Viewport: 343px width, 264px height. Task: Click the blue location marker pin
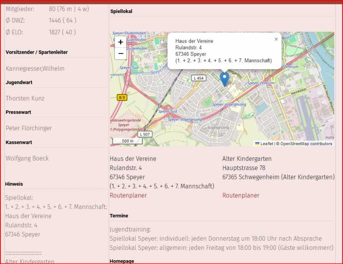click(x=224, y=79)
